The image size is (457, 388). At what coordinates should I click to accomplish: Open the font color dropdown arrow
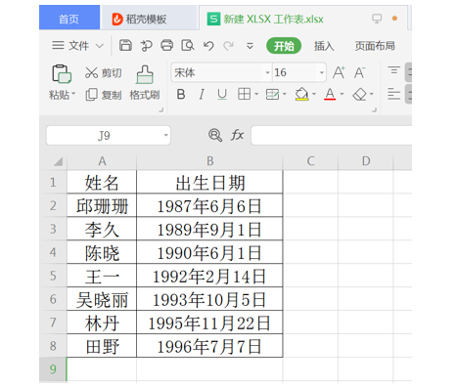click(x=342, y=94)
